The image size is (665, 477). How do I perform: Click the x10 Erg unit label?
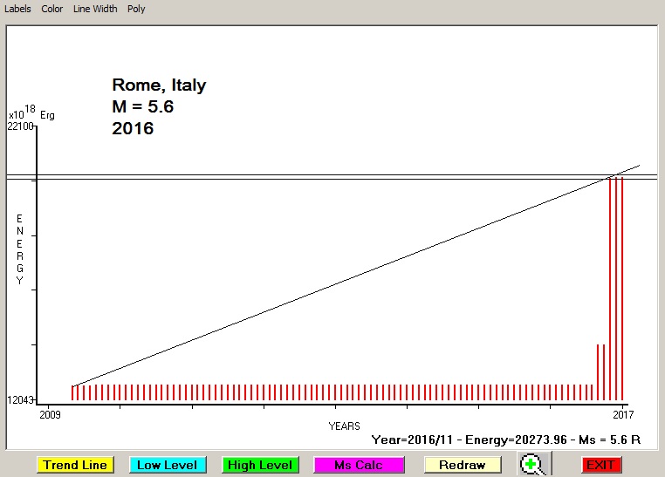[31, 113]
